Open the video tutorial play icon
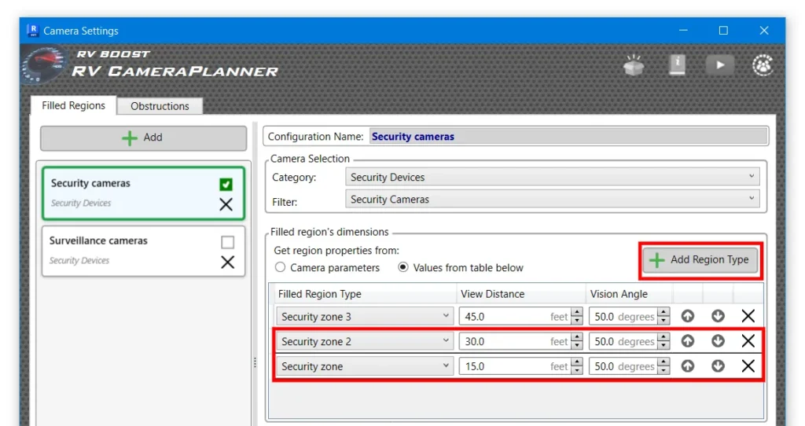This screenshot has width=805, height=426. (x=719, y=65)
